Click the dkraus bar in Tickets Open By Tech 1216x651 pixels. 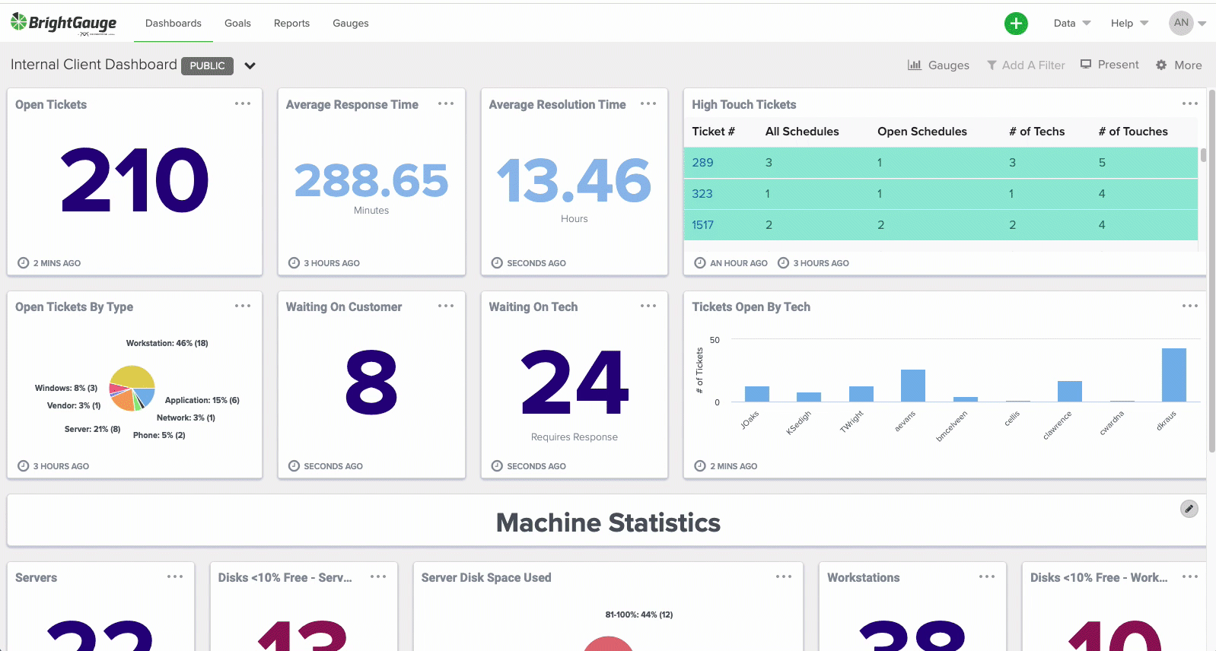tap(1174, 375)
